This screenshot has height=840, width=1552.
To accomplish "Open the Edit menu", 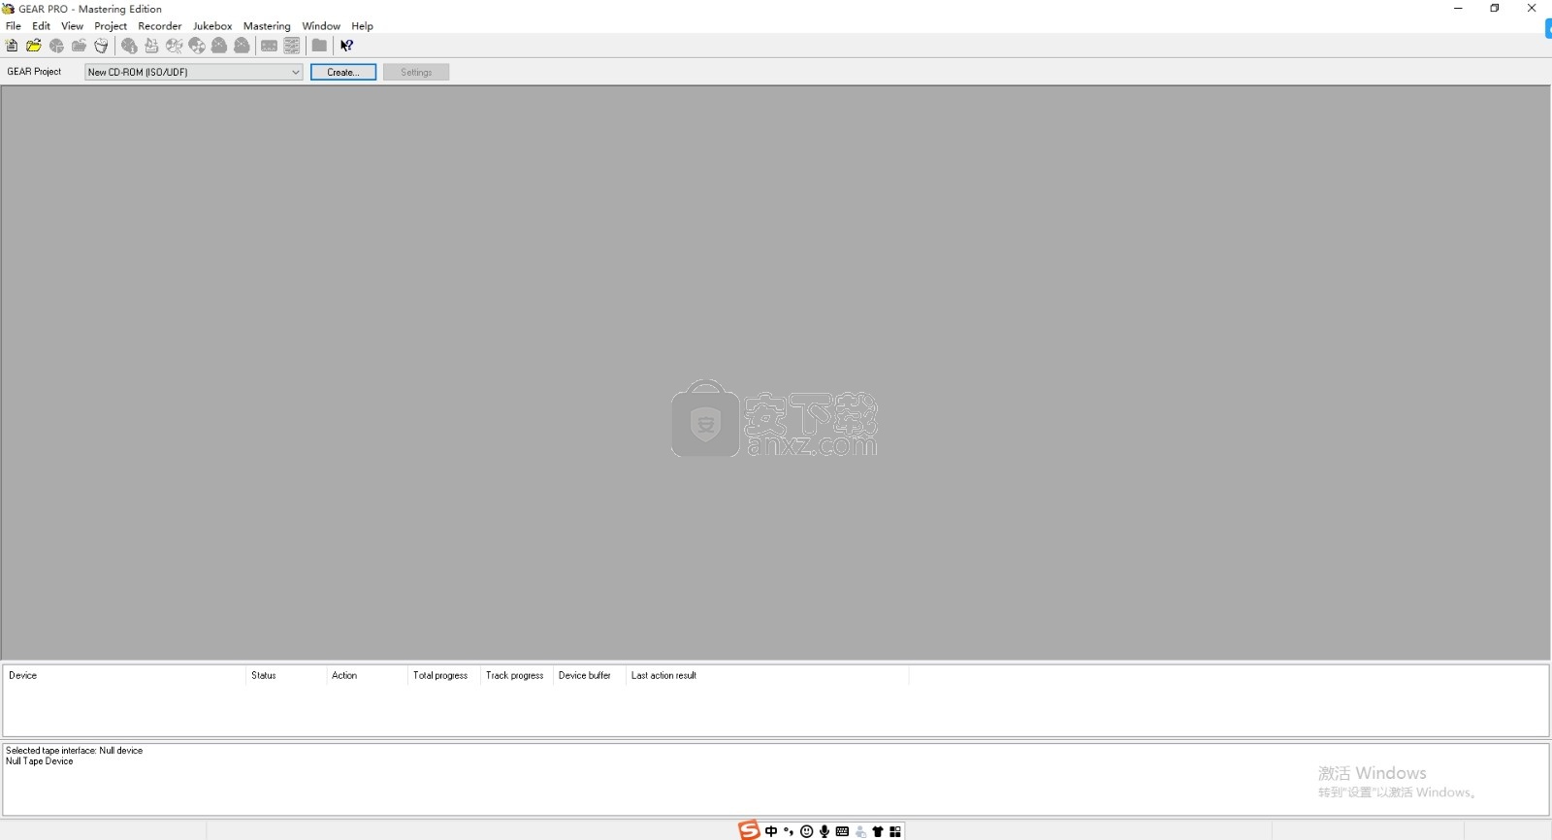I will point(41,26).
